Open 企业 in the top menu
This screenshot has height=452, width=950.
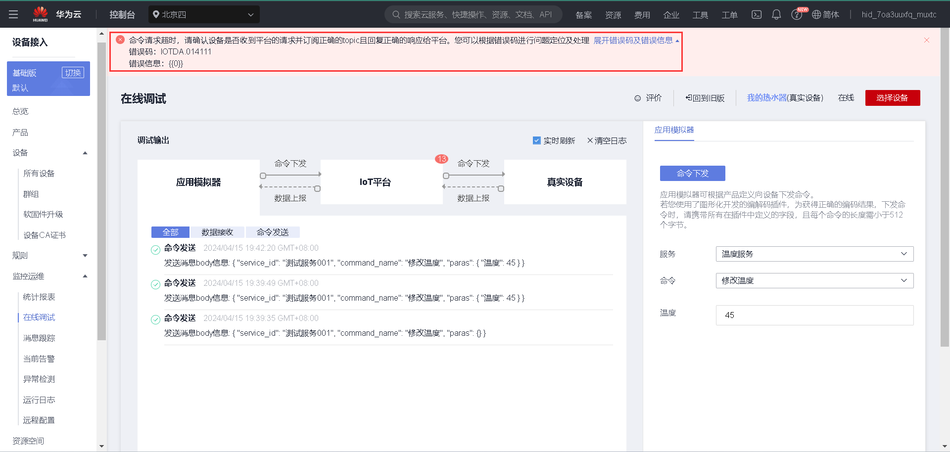pyautogui.click(x=671, y=15)
